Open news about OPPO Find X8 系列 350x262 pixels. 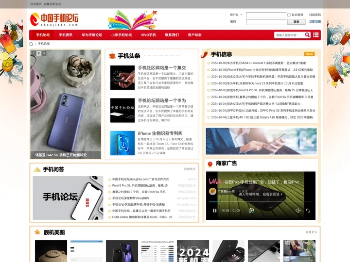pyautogui.click(x=263, y=111)
